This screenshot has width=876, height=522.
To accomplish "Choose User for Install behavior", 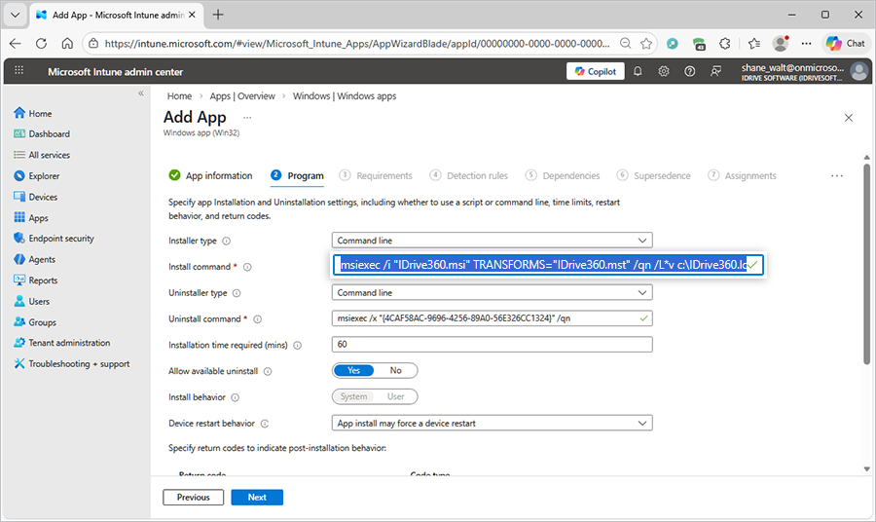I will pos(396,396).
